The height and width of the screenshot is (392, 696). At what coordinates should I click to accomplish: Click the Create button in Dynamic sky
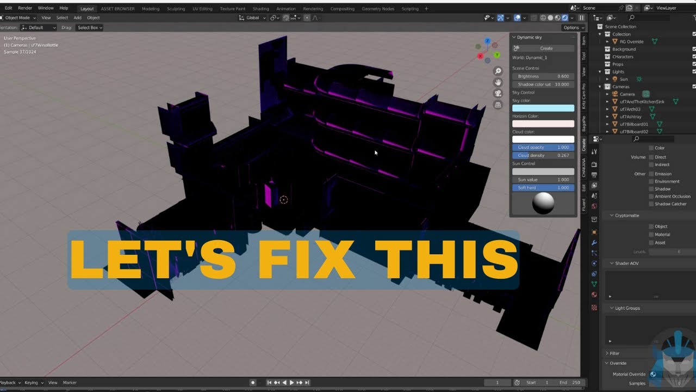coord(543,48)
